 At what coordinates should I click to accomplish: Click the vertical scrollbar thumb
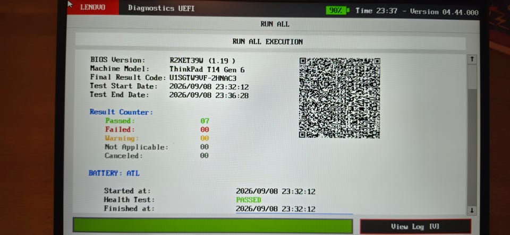472,76
